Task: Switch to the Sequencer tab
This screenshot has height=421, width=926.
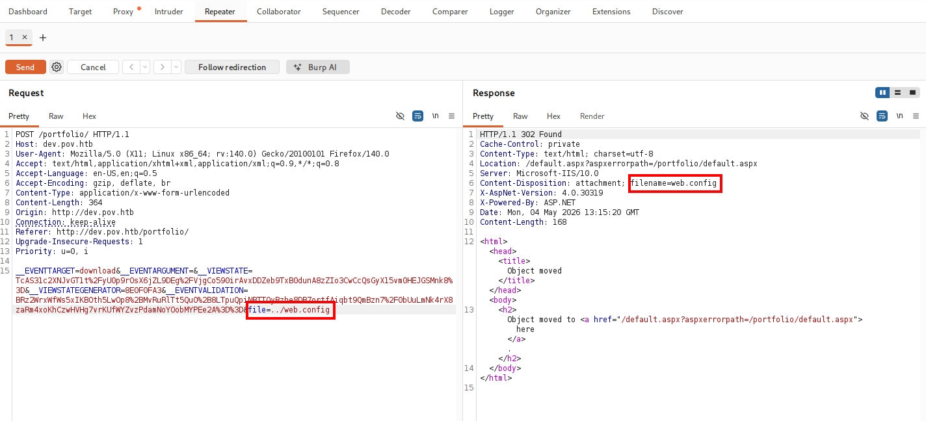Action: 341,11
